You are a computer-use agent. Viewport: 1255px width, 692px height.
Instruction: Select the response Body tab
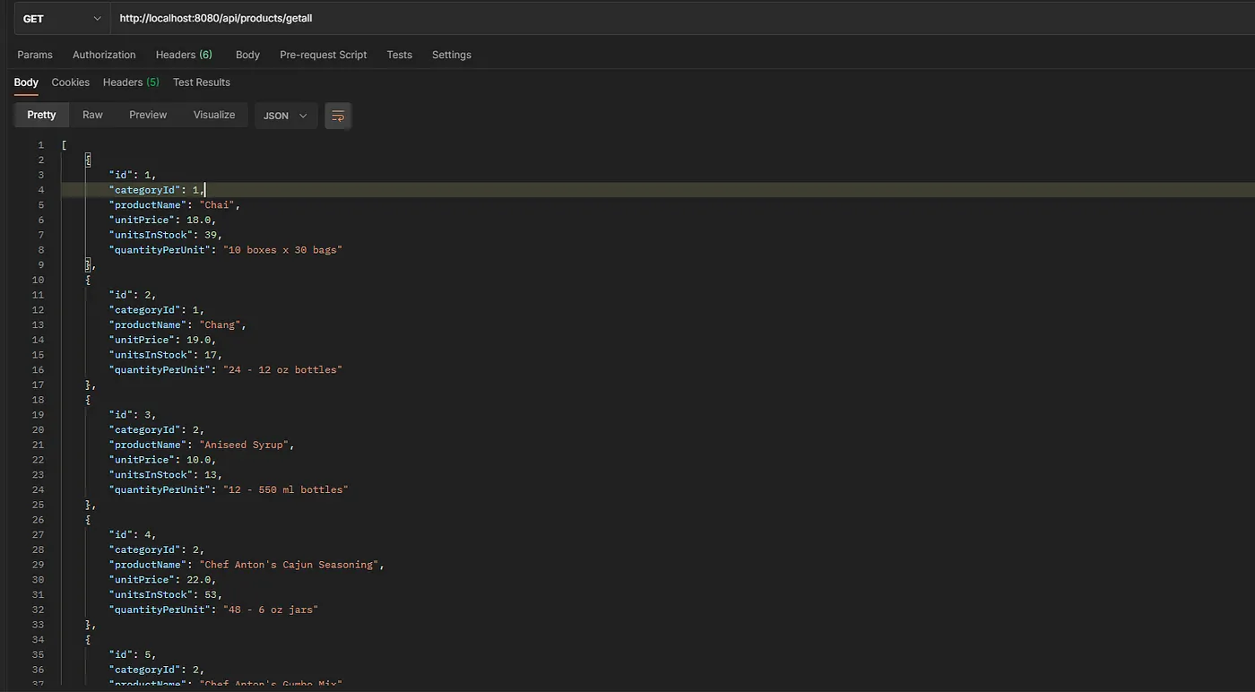point(26,82)
